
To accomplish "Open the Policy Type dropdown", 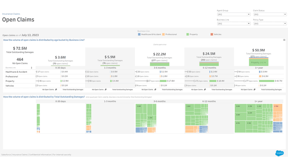I will click(x=270, y=23).
